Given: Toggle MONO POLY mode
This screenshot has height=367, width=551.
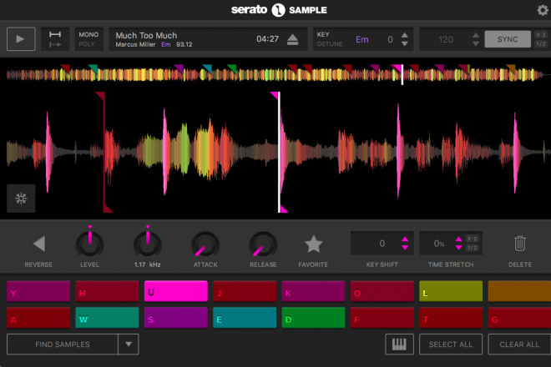Looking at the screenshot, I should click(88, 39).
